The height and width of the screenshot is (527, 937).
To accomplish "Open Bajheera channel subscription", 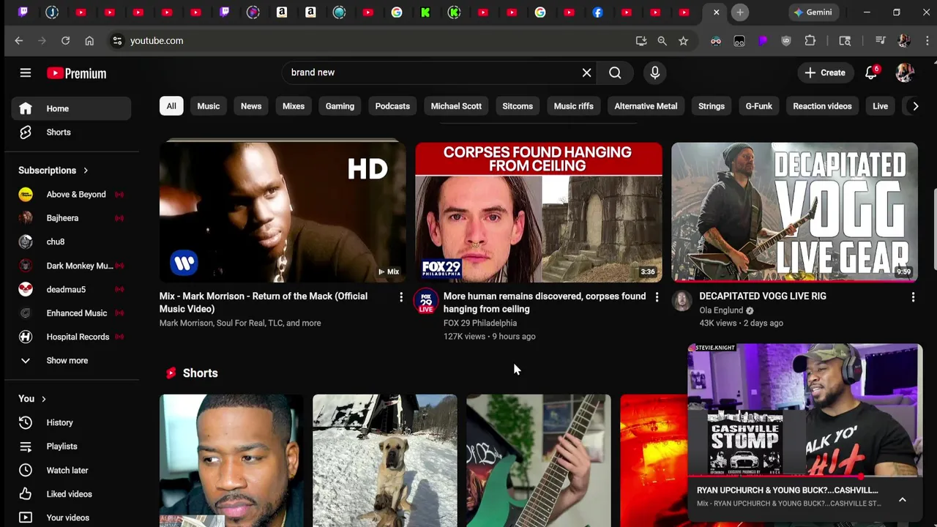I will (x=71, y=218).
